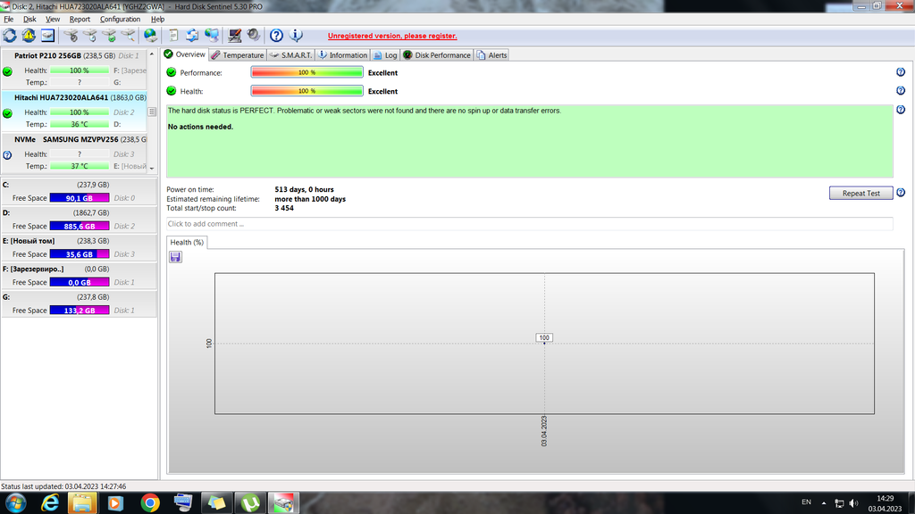
Task: Click the comment field to add comment
Action: [529, 224]
